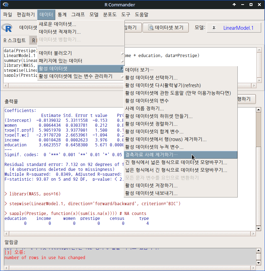
Task: Switch to the R 스크립트 tab
Action: [x=15, y=41]
